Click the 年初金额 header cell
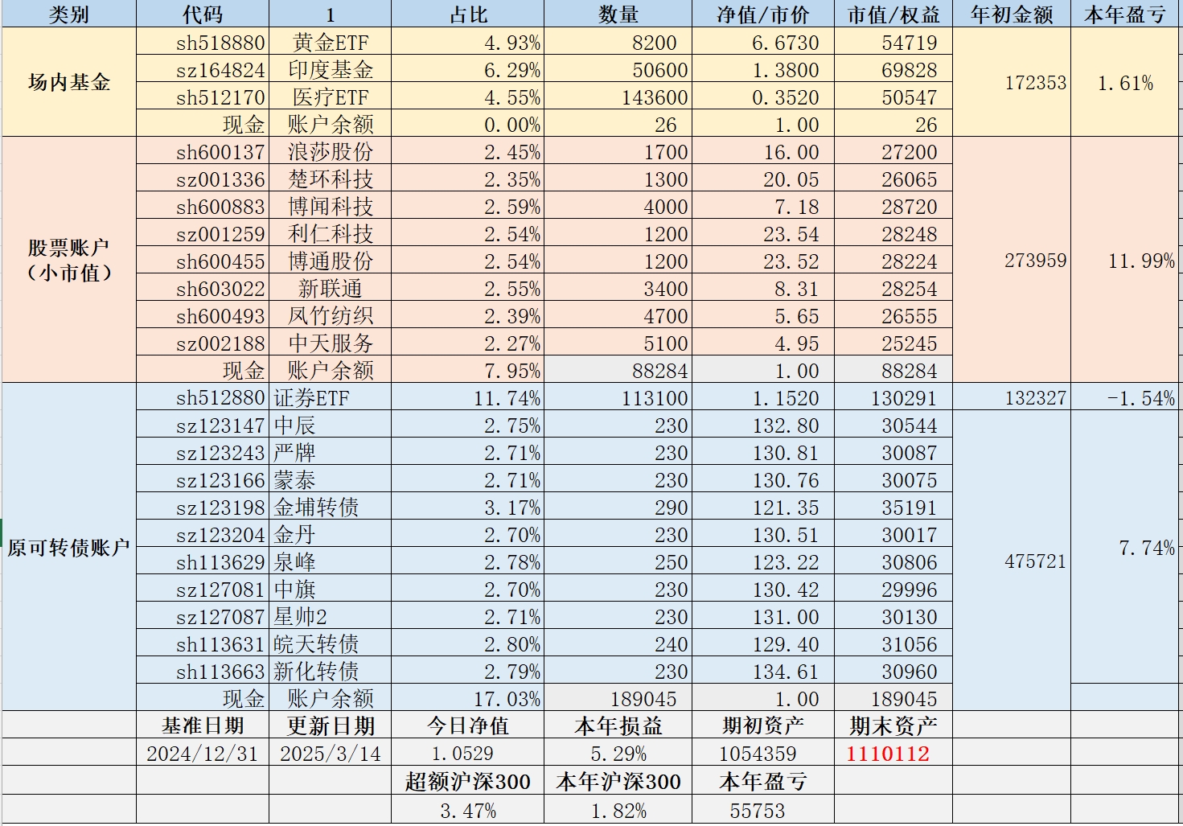This screenshot has height=826, width=1183. point(1012,14)
